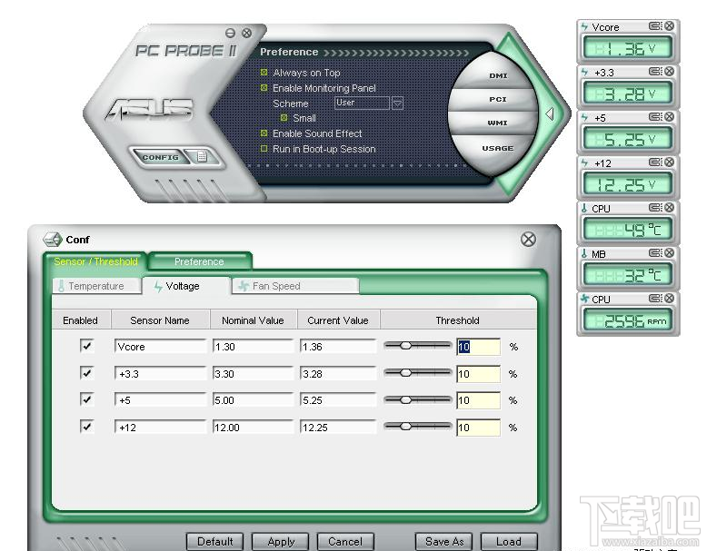Click the Cancel button
This screenshot has width=707, height=551.
tap(345, 542)
